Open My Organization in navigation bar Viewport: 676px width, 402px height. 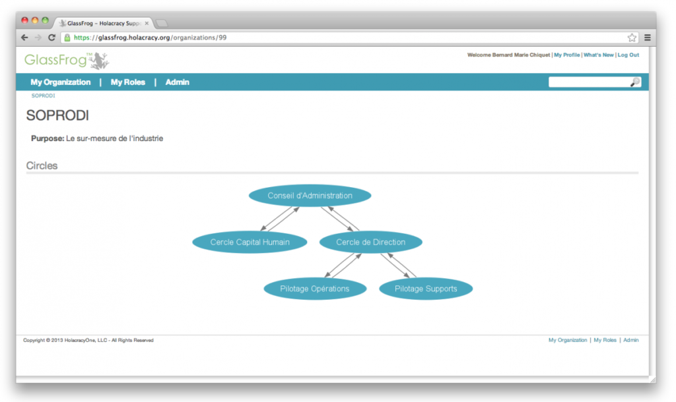60,82
